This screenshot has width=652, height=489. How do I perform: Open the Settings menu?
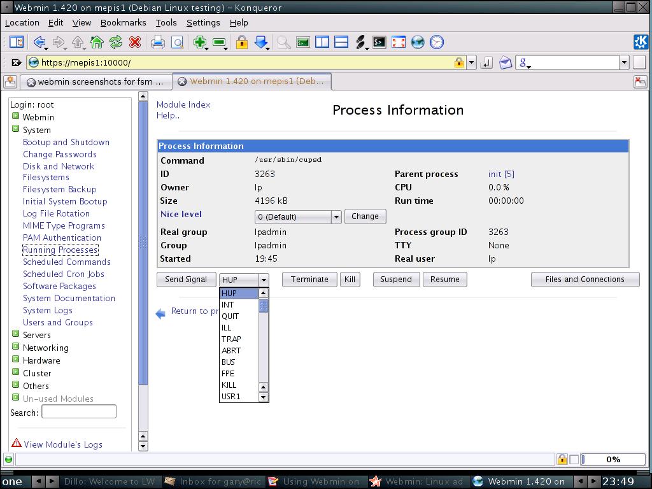[x=203, y=23]
